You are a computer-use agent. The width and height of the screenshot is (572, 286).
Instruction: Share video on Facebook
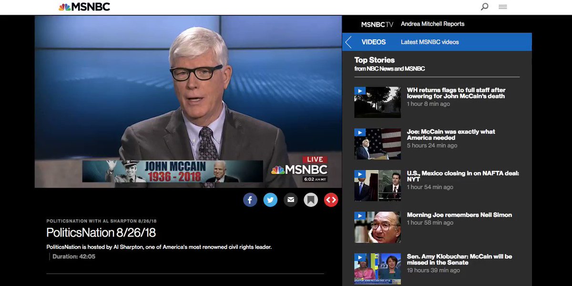tap(250, 199)
